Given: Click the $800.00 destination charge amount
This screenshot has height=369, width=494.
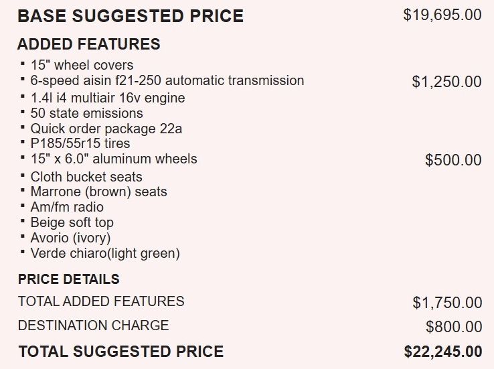Looking at the screenshot, I should pos(453,327).
